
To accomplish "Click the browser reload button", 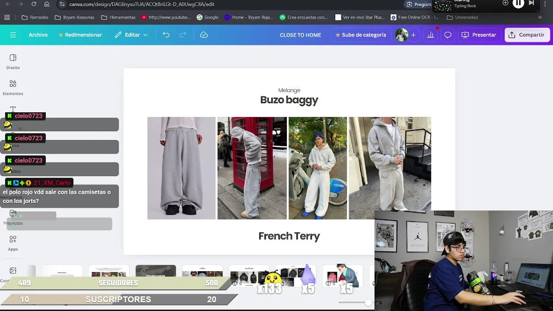I will pos(34,4).
